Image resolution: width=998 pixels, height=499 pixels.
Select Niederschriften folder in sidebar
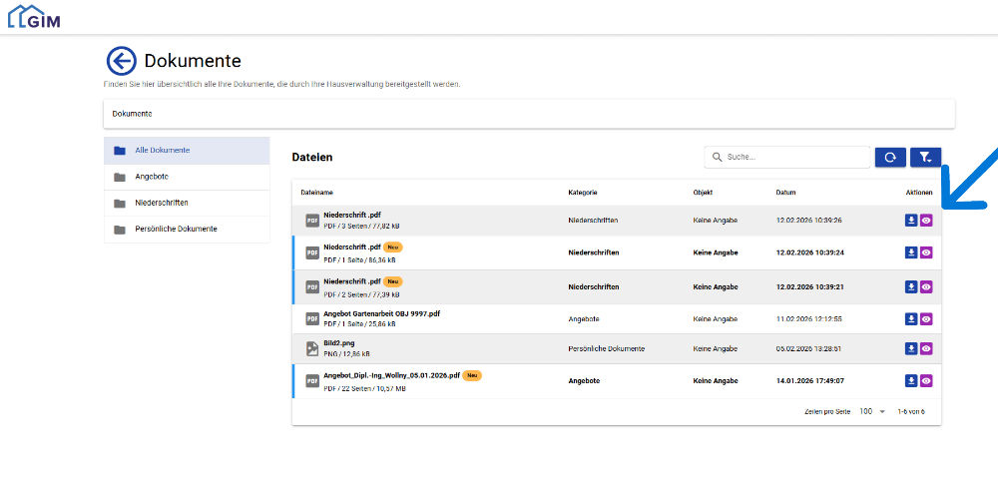point(162,203)
